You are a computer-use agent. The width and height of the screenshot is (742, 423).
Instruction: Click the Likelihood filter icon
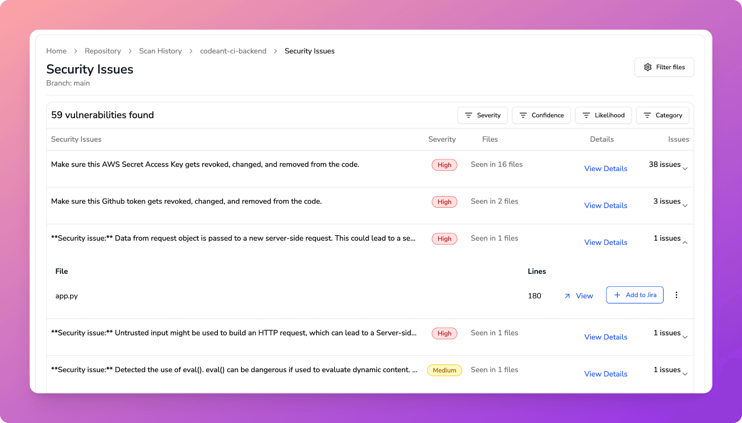(x=586, y=115)
